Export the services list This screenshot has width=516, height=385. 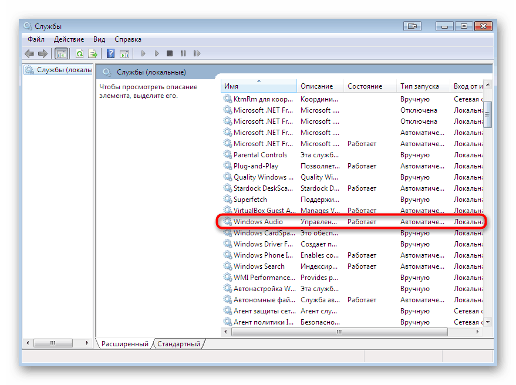(93, 53)
